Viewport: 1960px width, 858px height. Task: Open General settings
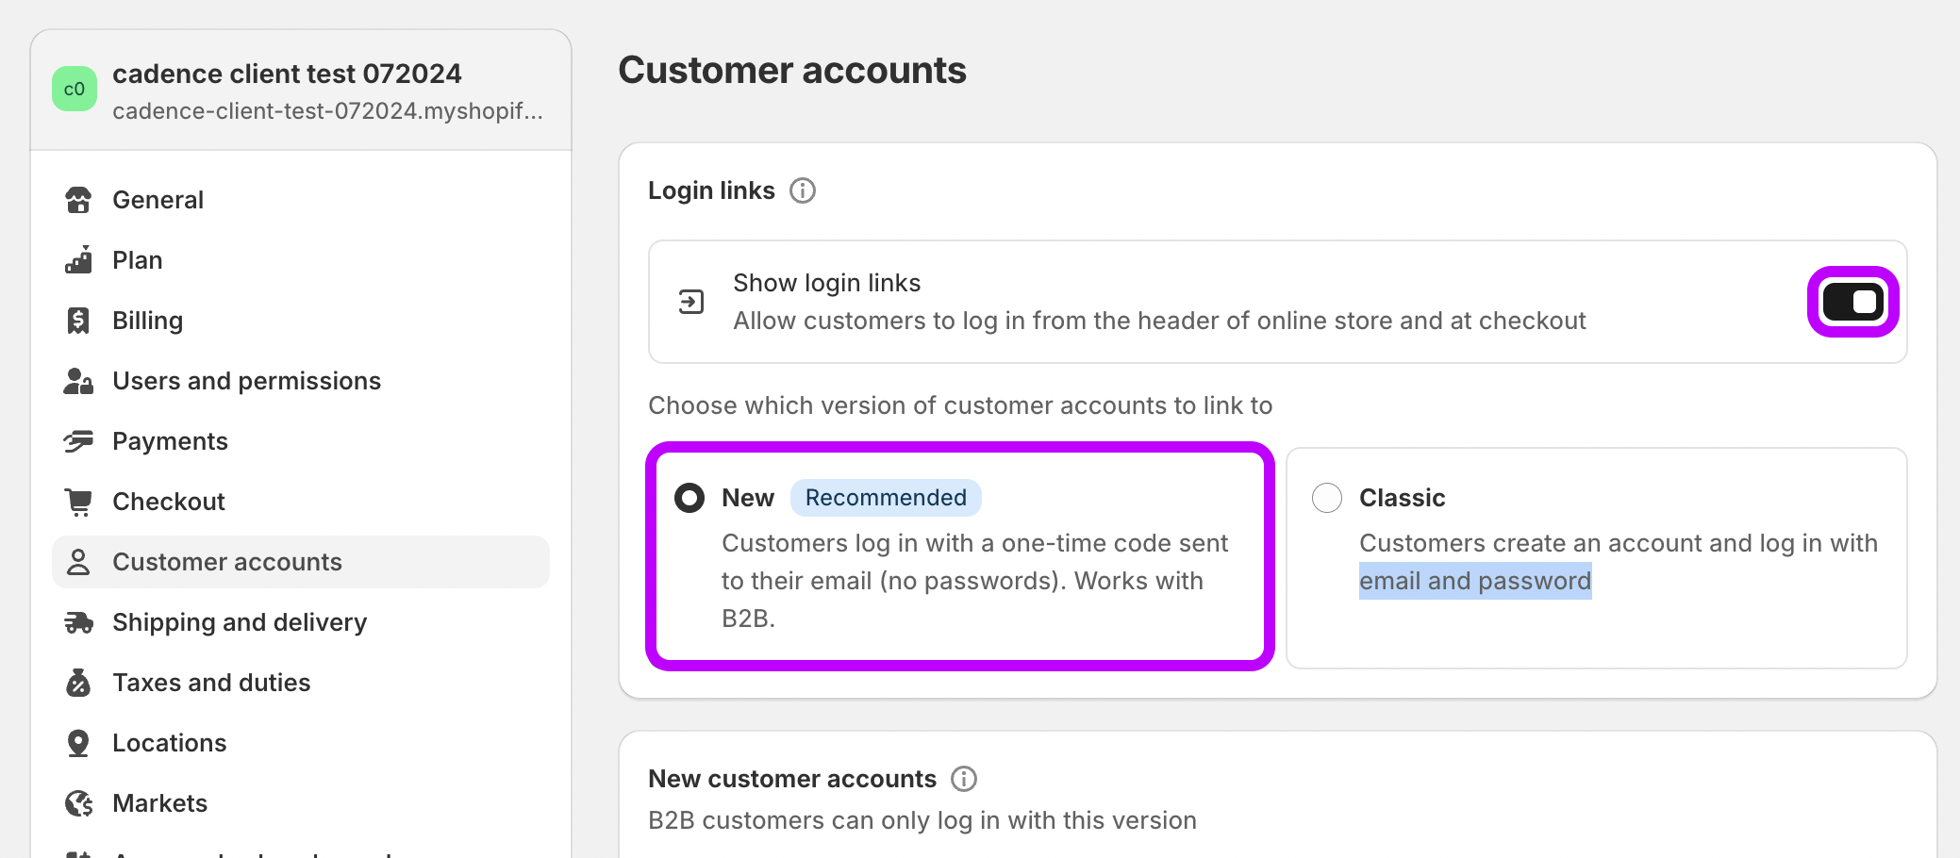pos(301,200)
